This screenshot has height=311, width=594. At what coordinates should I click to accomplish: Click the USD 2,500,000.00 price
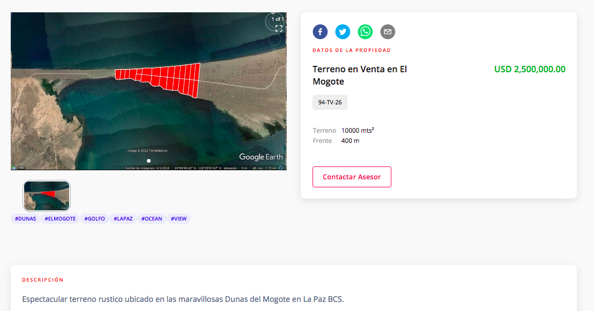tap(529, 70)
